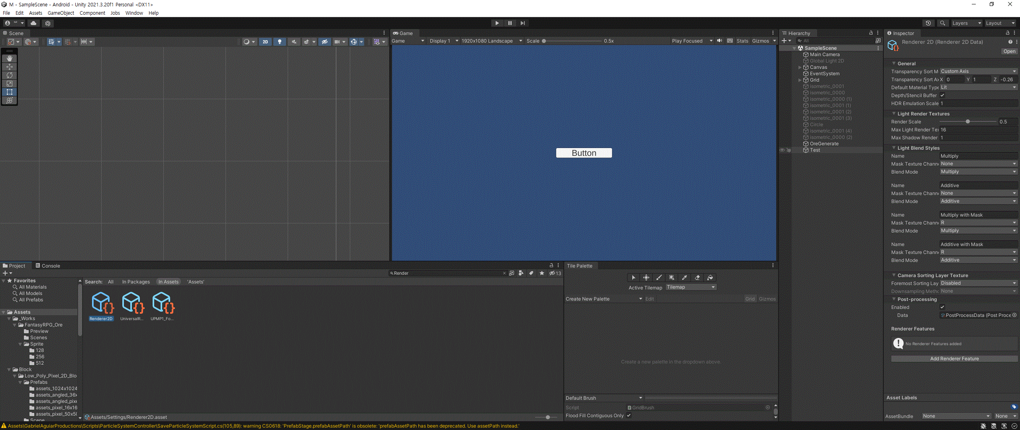Toggle 2D mode in Scene view
Viewport: 1020px width, 430px height.
265,41
